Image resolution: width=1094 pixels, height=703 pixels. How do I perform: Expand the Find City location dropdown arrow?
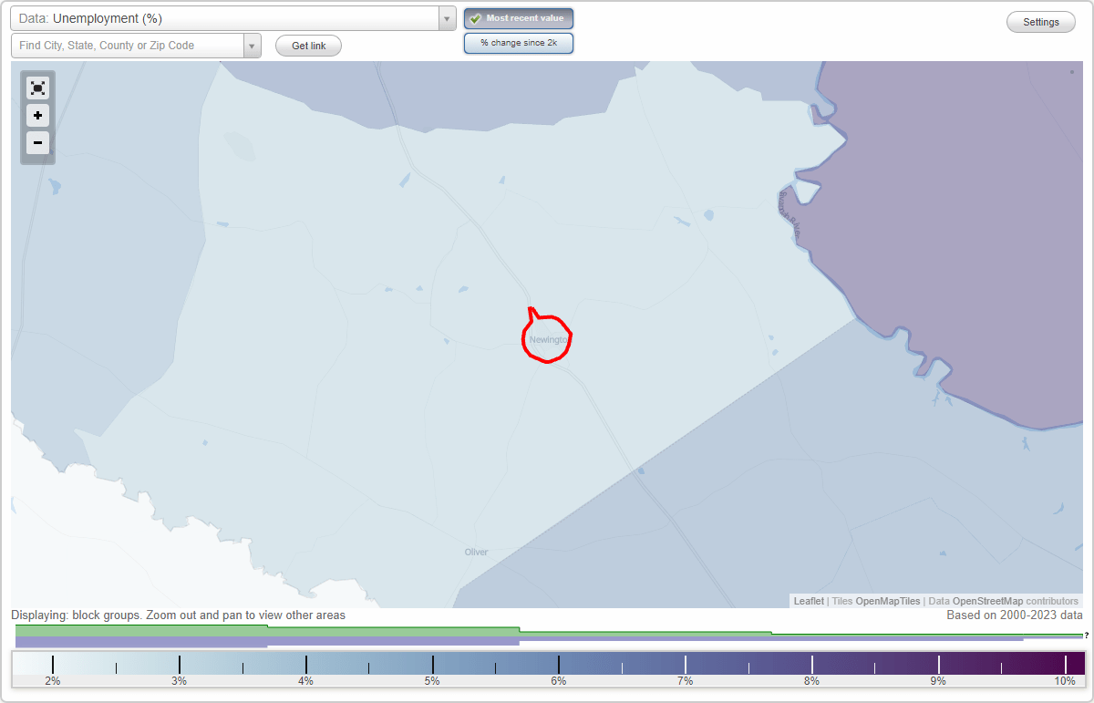coord(252,46)
